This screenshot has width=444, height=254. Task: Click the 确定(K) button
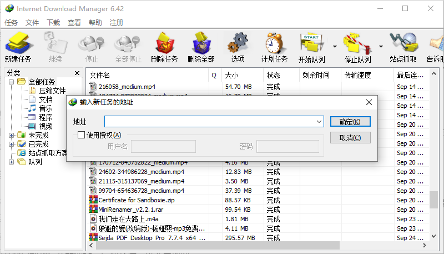coord(350,122)
